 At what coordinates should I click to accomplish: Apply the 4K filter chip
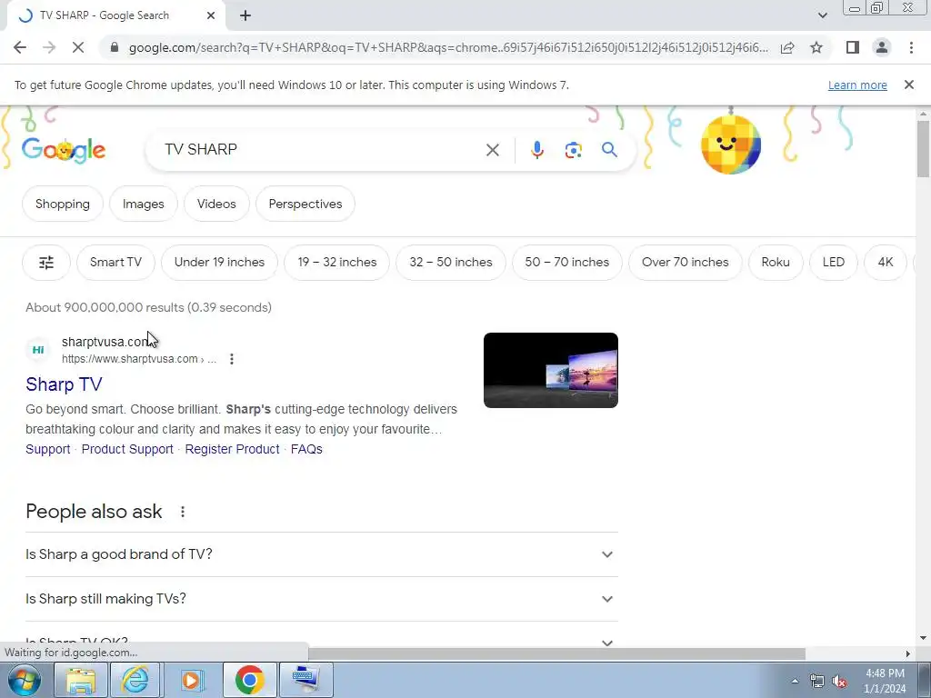886,262
